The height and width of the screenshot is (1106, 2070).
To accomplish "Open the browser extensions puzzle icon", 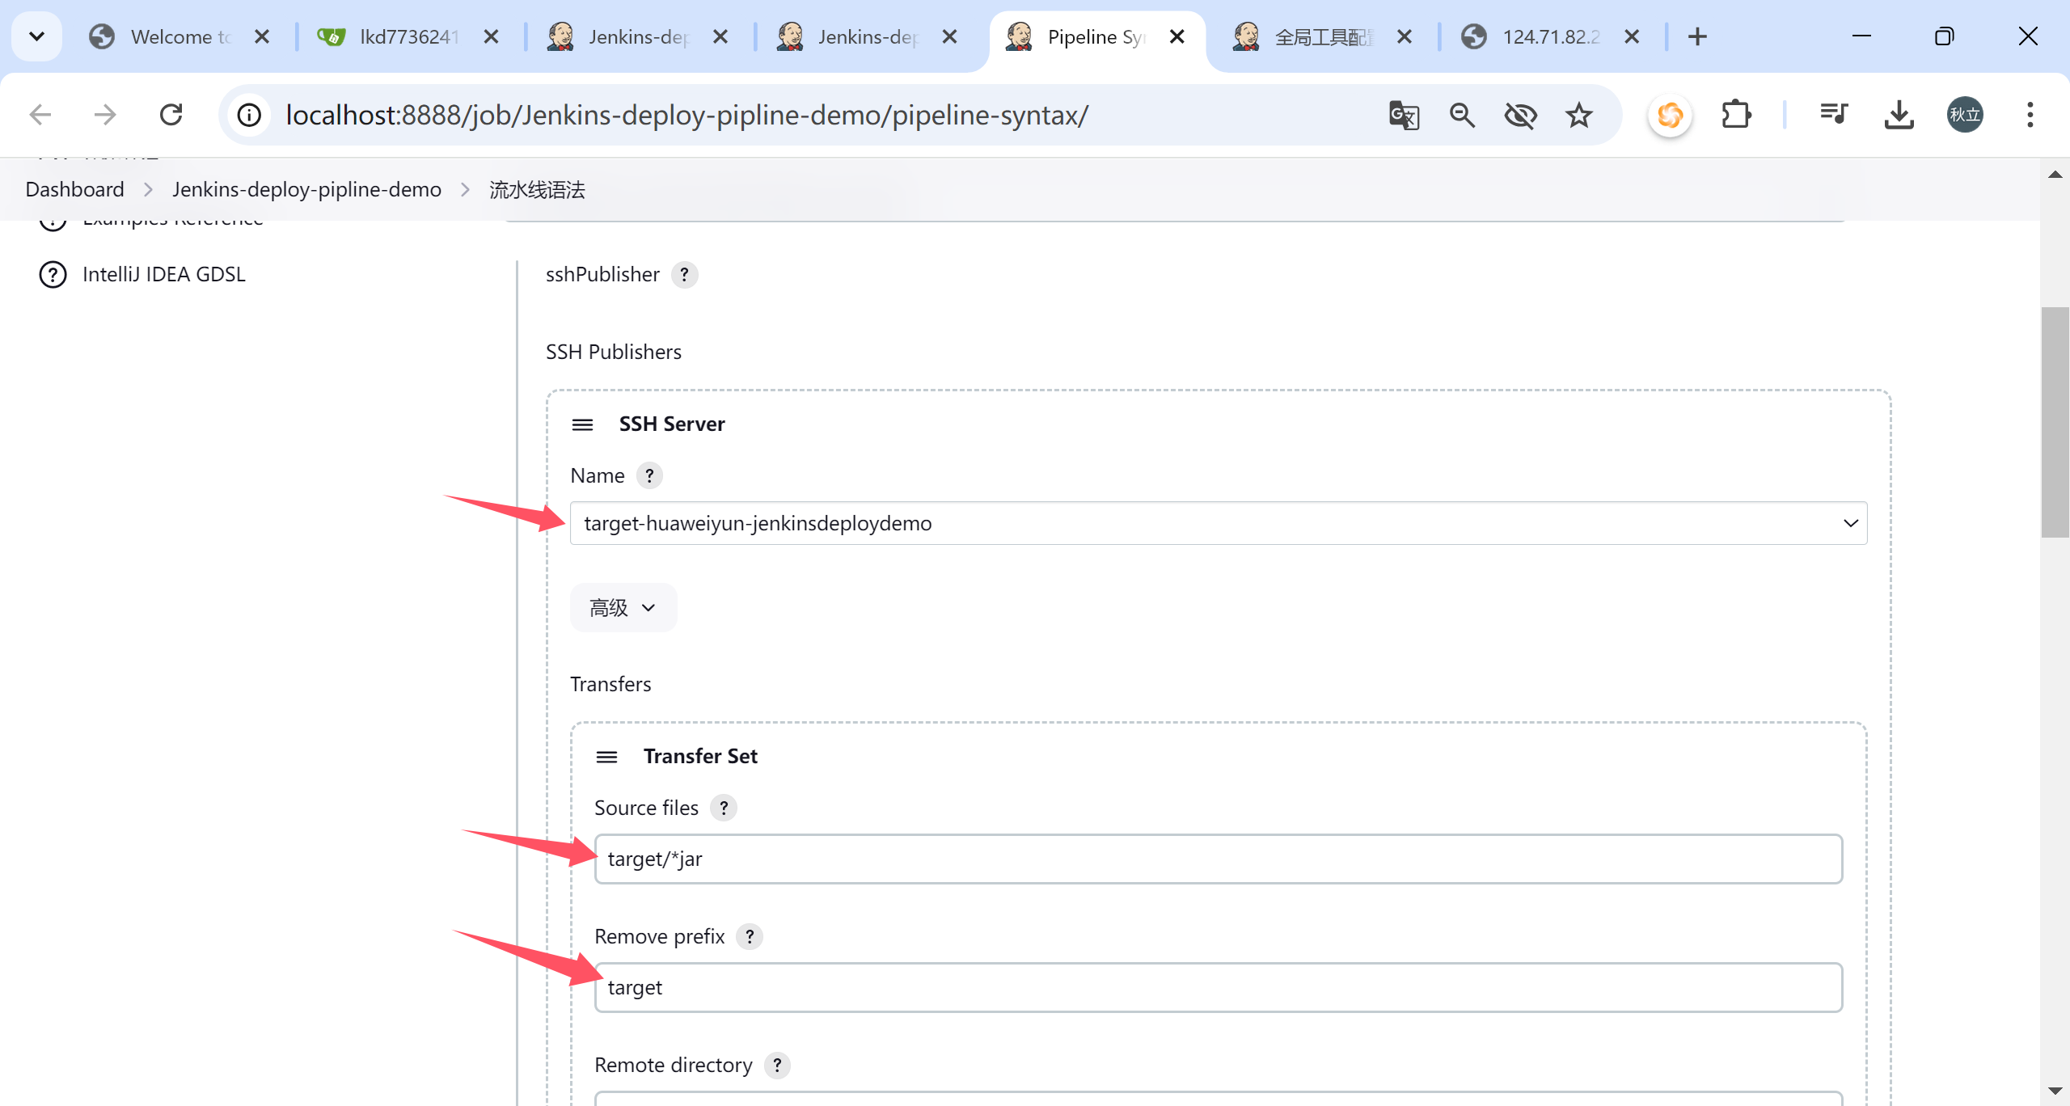I will click(1736, 115).
